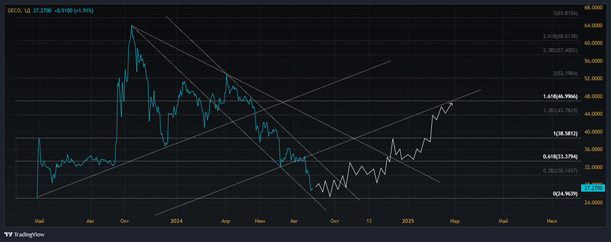Select Fibonacci label 1.382(43.7829)

point(560,110)
